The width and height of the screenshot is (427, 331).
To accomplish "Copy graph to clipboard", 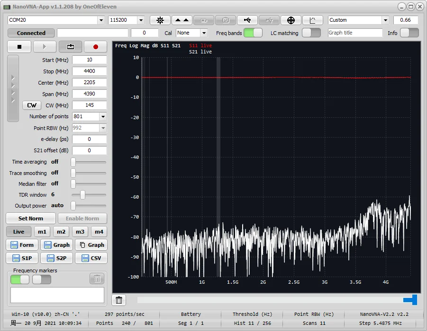I will [91, 245].
